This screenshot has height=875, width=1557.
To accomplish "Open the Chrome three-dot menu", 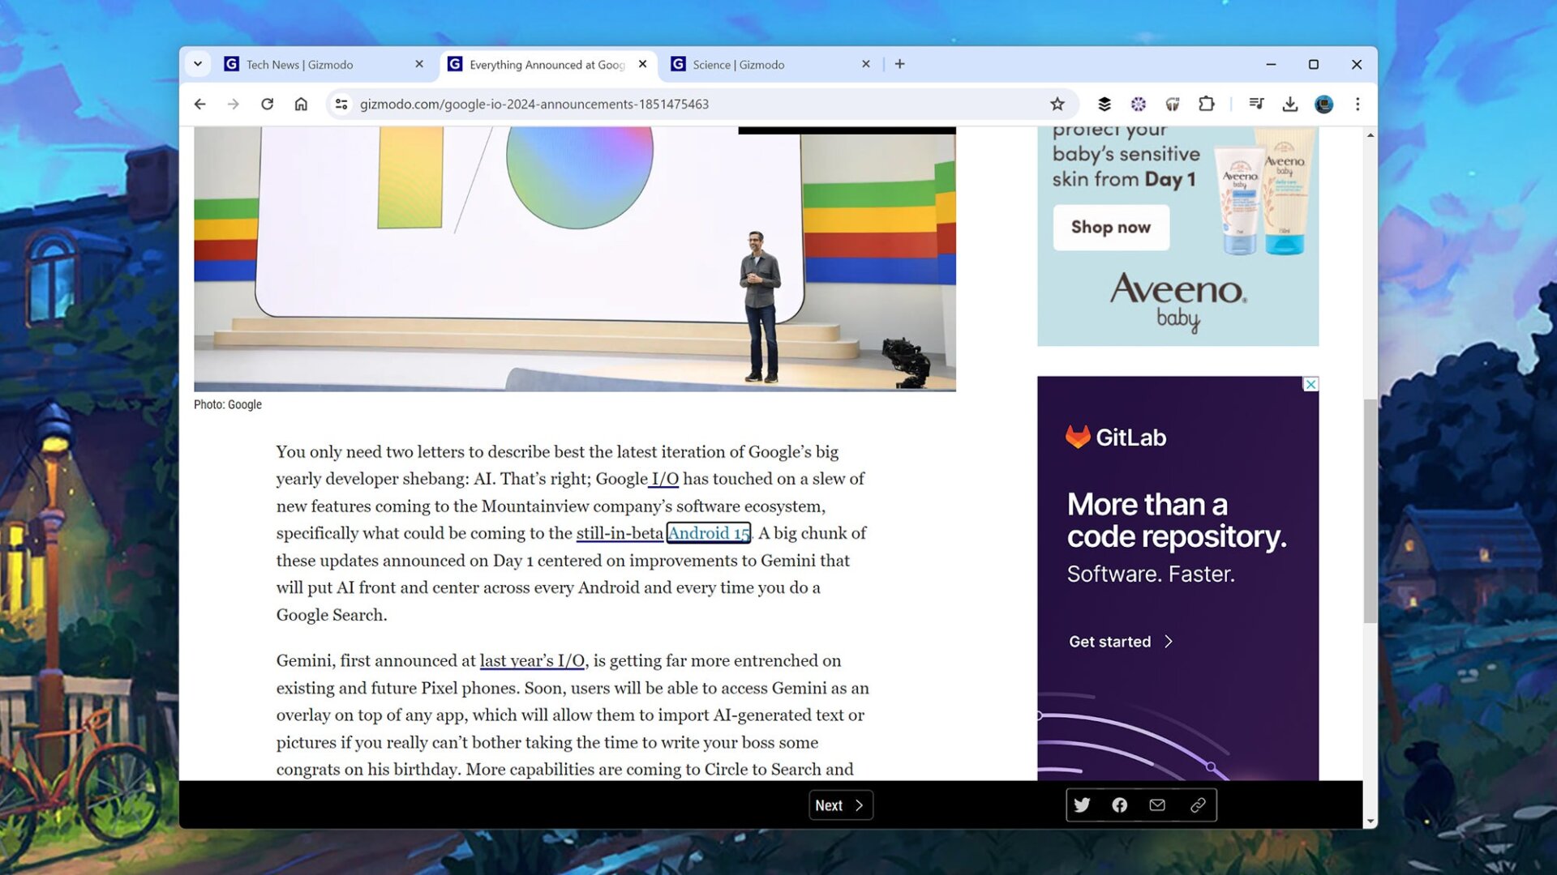I will (x=1358, y=104).
